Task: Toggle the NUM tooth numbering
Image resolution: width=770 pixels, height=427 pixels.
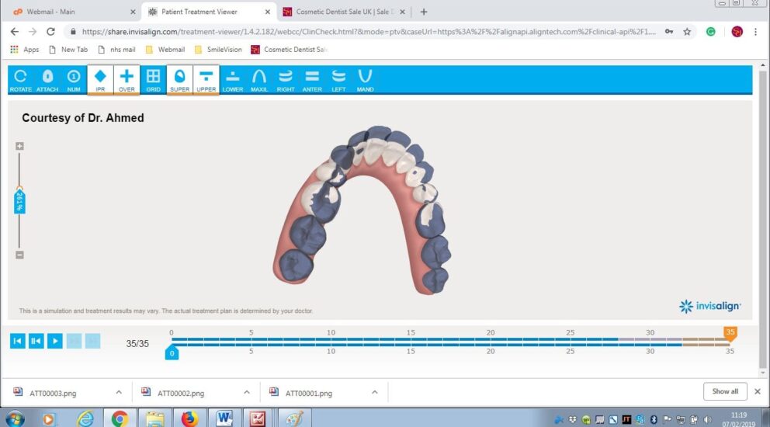Action: 74,80
